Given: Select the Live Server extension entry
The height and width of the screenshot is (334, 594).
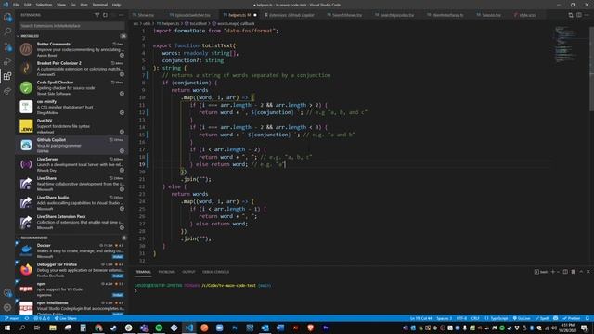Looking at the screenshot, I should pyautogui.click(x=71, y=164).
